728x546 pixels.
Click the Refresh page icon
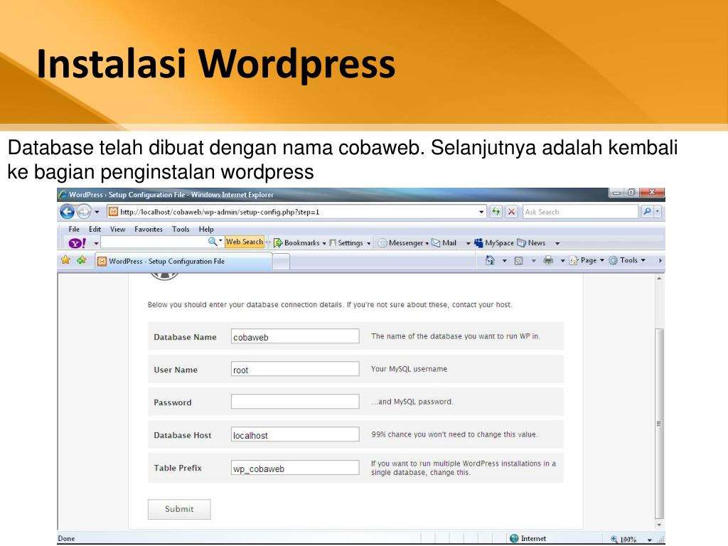pyautogui.click(x=496, y=212)
